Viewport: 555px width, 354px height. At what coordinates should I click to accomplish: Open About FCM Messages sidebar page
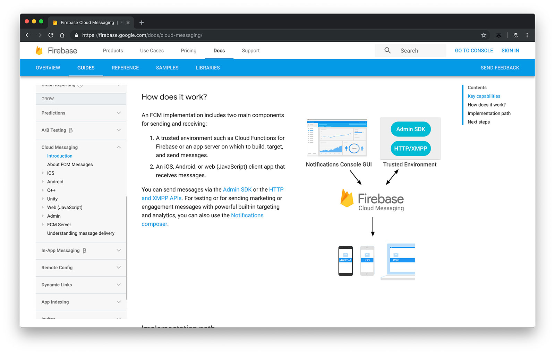point(70,165)
